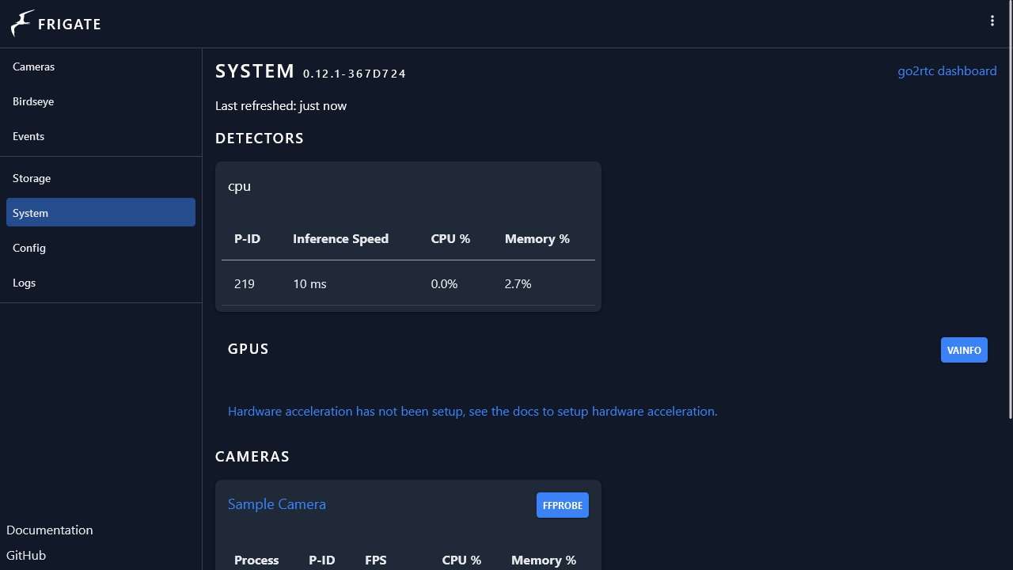Click the FRIGATE title text in the header
The image size is (1013, 570).
[x=70, y=24]
